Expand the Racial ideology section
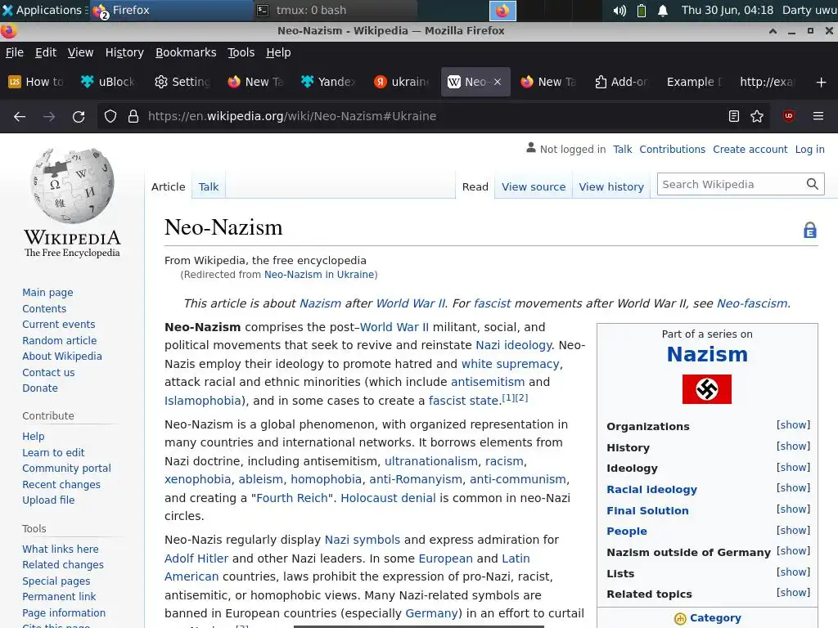The image size is (838, 628). point(793,487)
